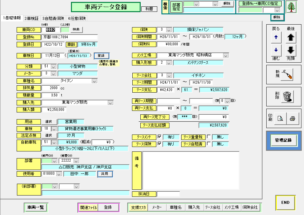This screenshot has height=215, width=304.
Task: Open 再リース期間 count dropdown
Action: coord(227,101)
